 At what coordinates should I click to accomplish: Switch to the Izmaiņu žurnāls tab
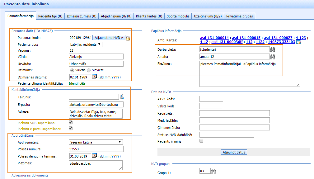(81, 16)
